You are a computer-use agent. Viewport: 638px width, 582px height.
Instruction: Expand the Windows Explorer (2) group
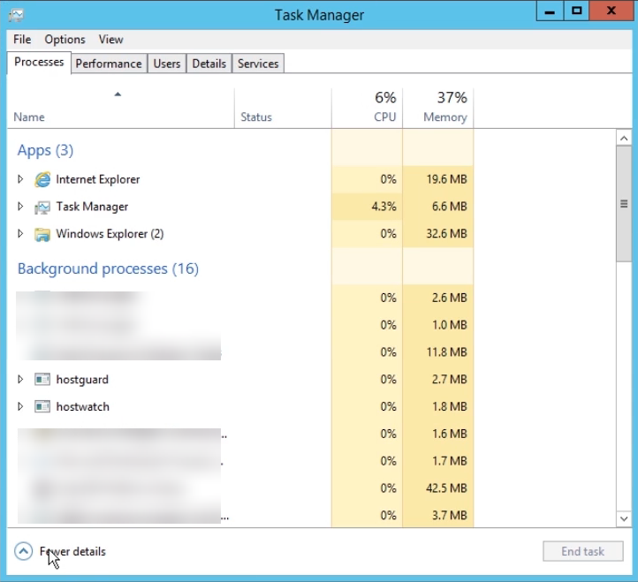point(20,233)
